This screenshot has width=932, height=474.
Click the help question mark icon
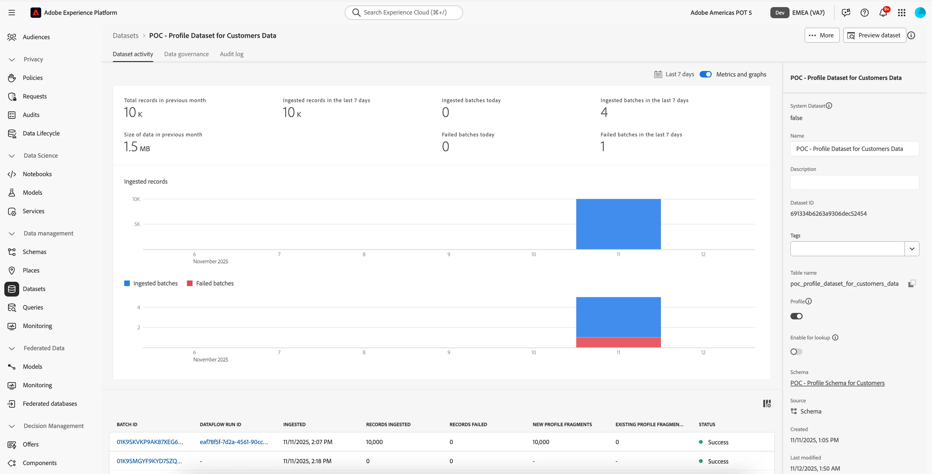(864, 13)
